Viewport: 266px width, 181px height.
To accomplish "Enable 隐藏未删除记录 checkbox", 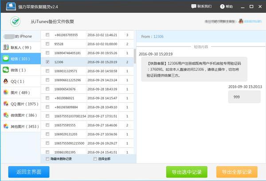I will point(47,159).
